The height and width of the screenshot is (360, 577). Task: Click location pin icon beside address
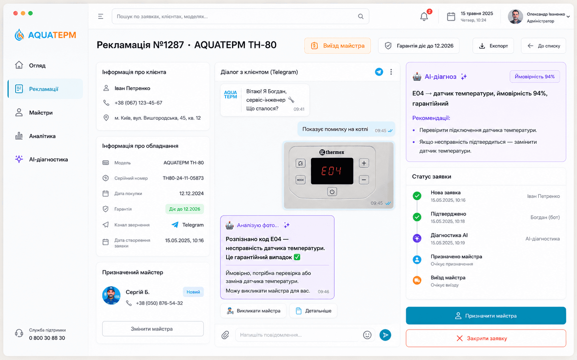tap(106, 118)
